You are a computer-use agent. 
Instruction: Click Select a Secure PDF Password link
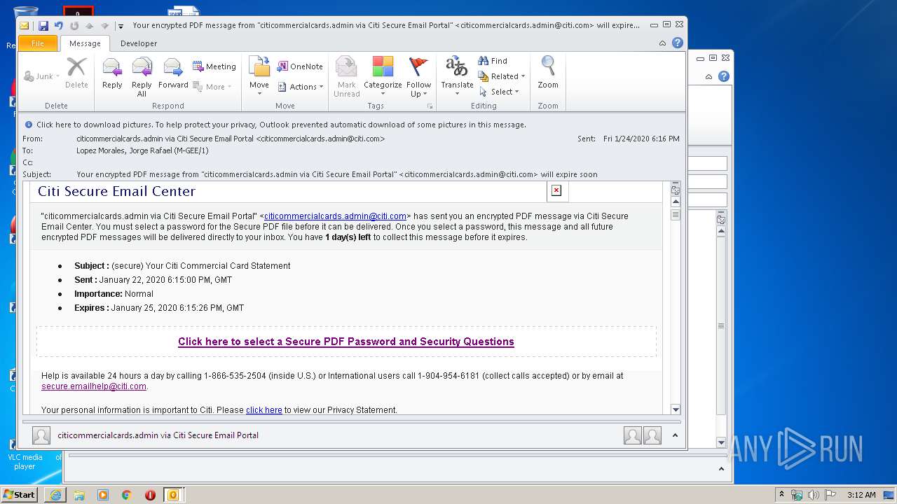(x=346, y=342)
